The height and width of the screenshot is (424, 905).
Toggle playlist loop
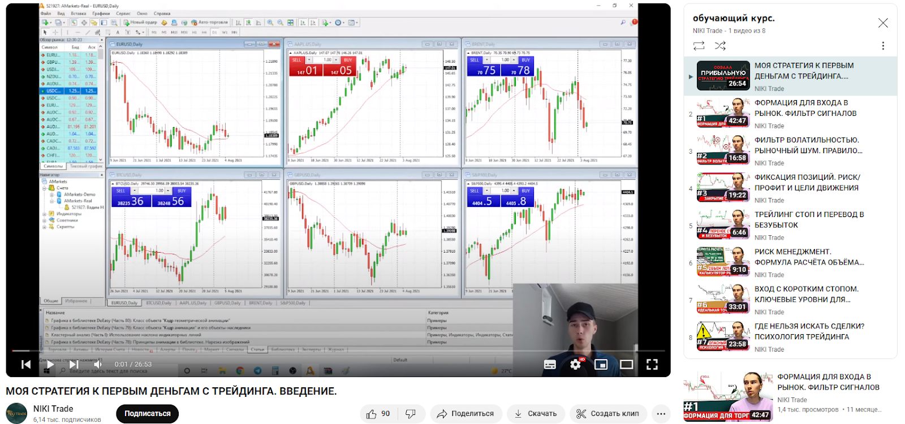tap(699, 46)
